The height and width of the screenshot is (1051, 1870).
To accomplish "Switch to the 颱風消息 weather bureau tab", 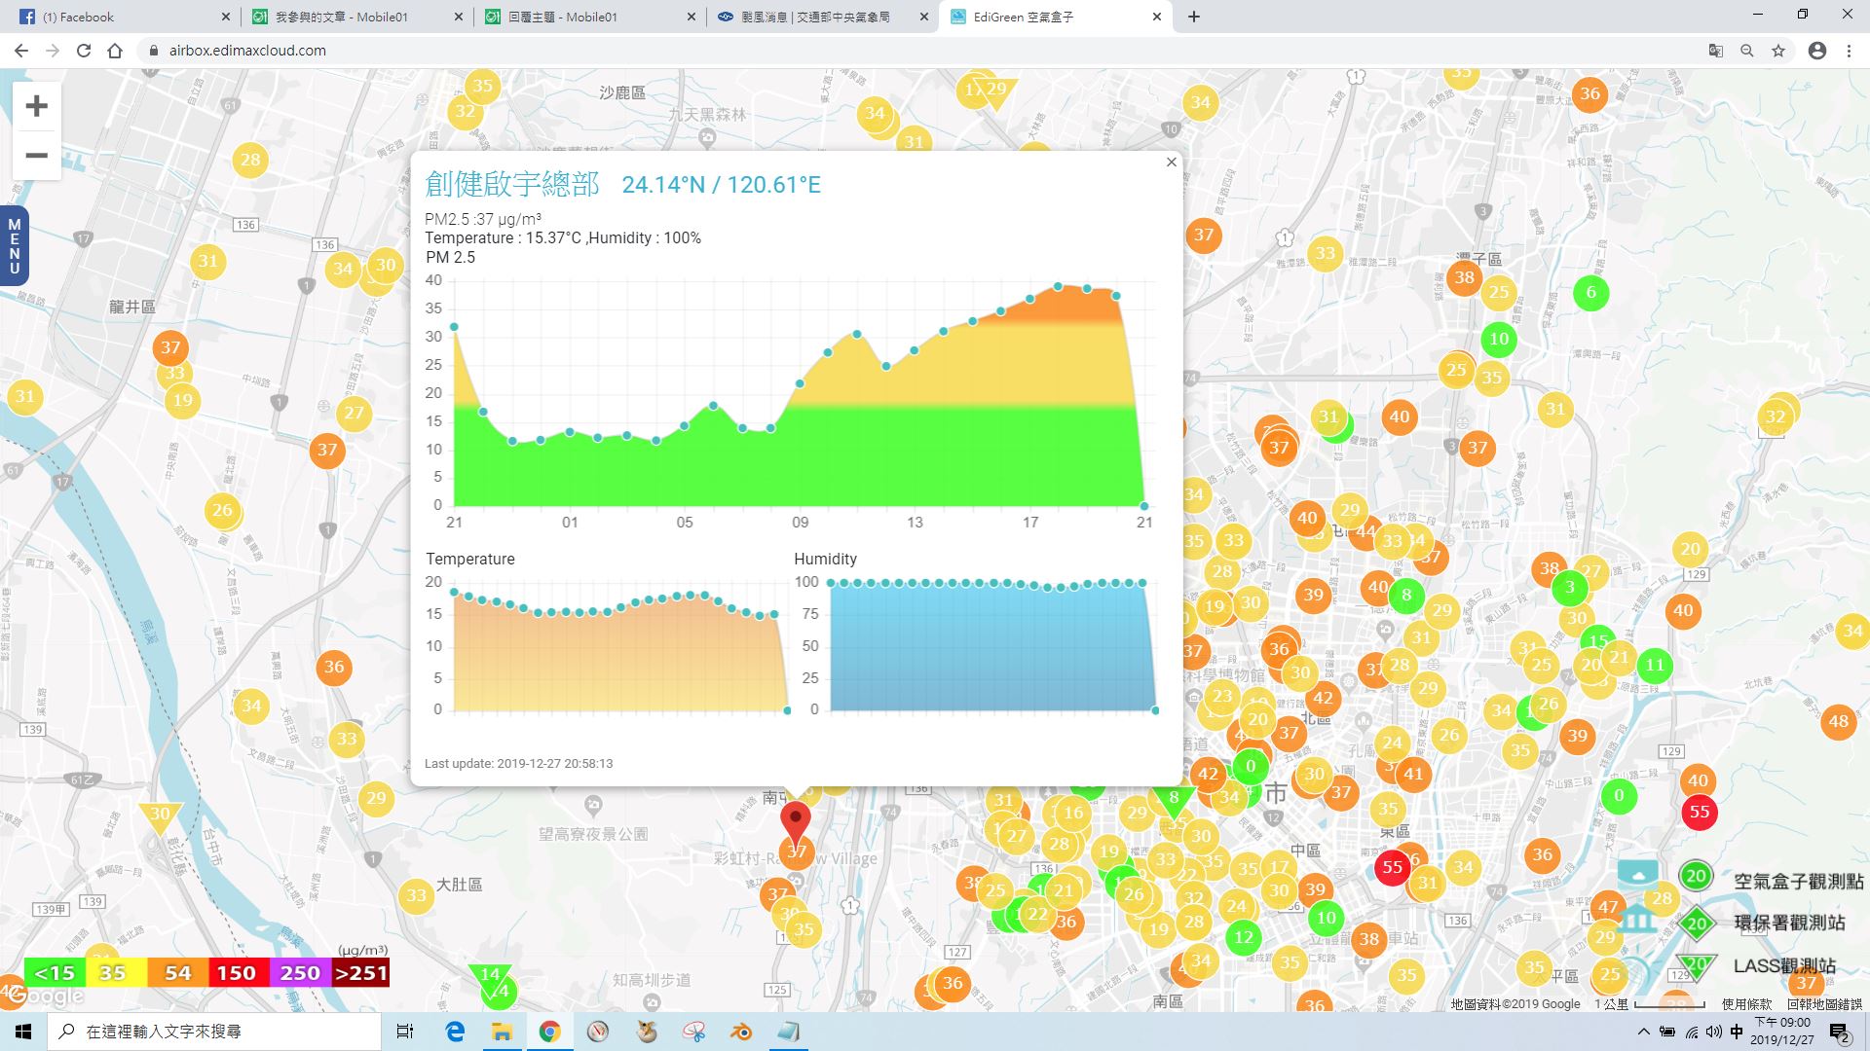I will (823, 17).
